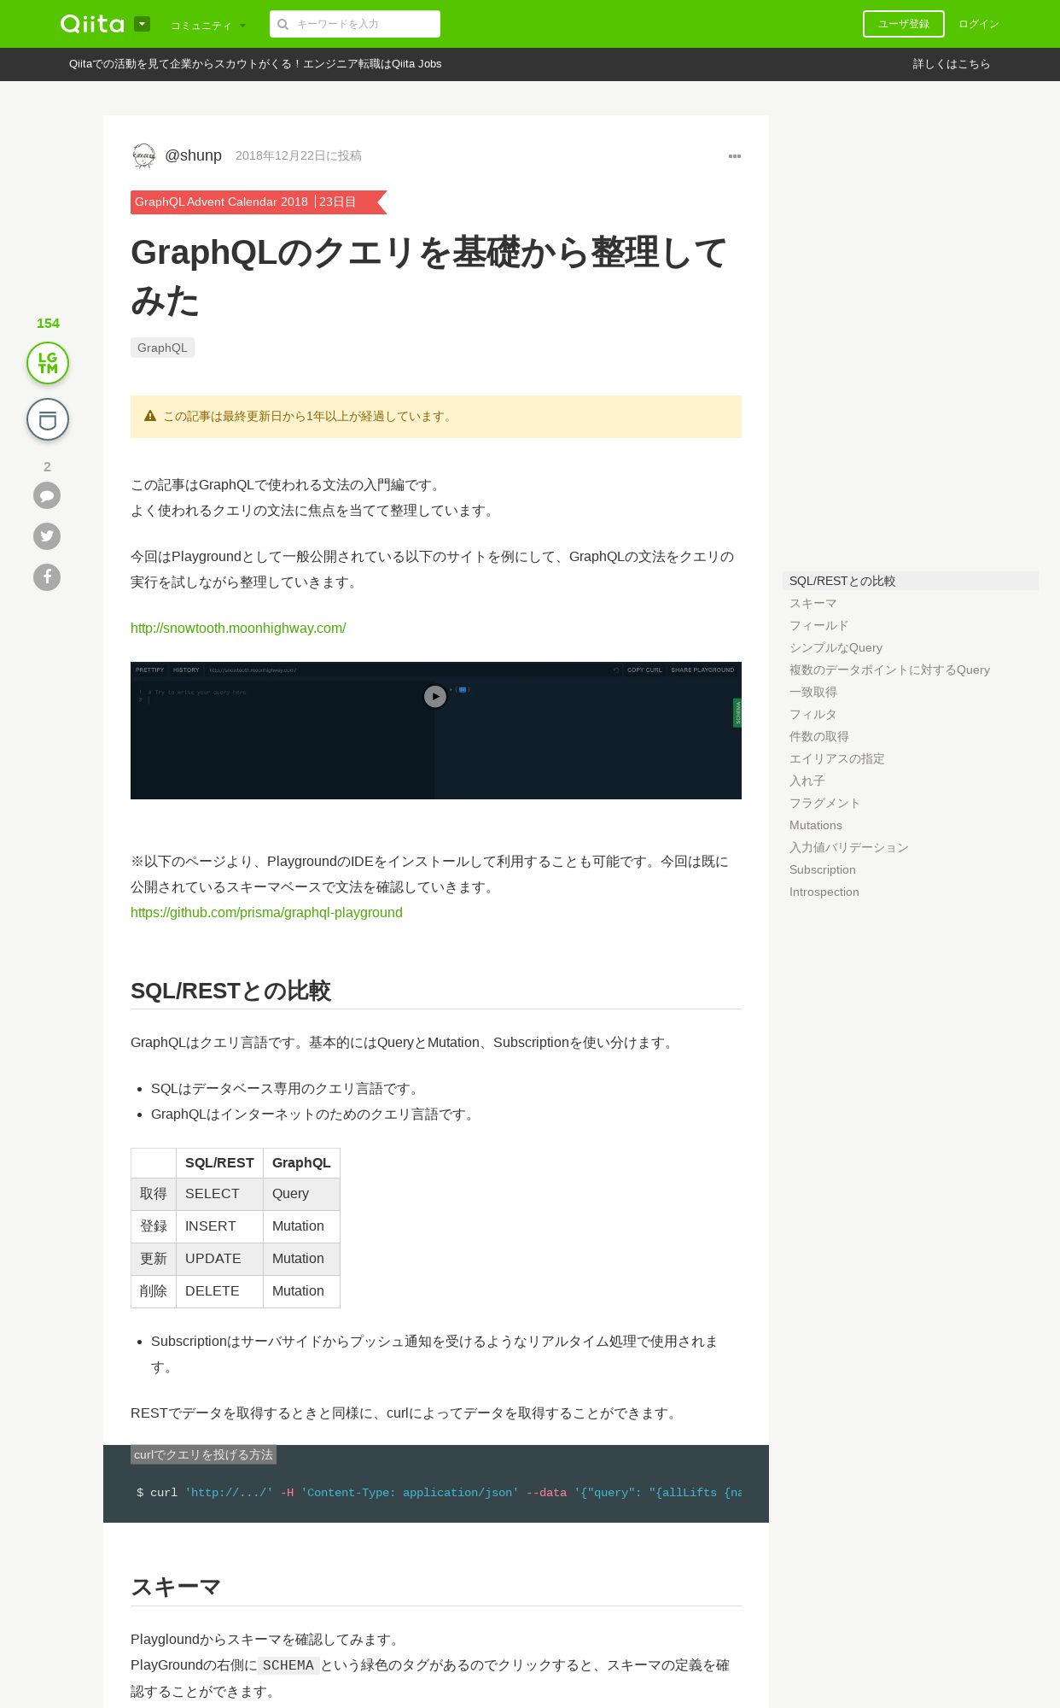Click the search keyword input field
1060x1708 pixels.
pyautogui.click(x=355, y=24)
